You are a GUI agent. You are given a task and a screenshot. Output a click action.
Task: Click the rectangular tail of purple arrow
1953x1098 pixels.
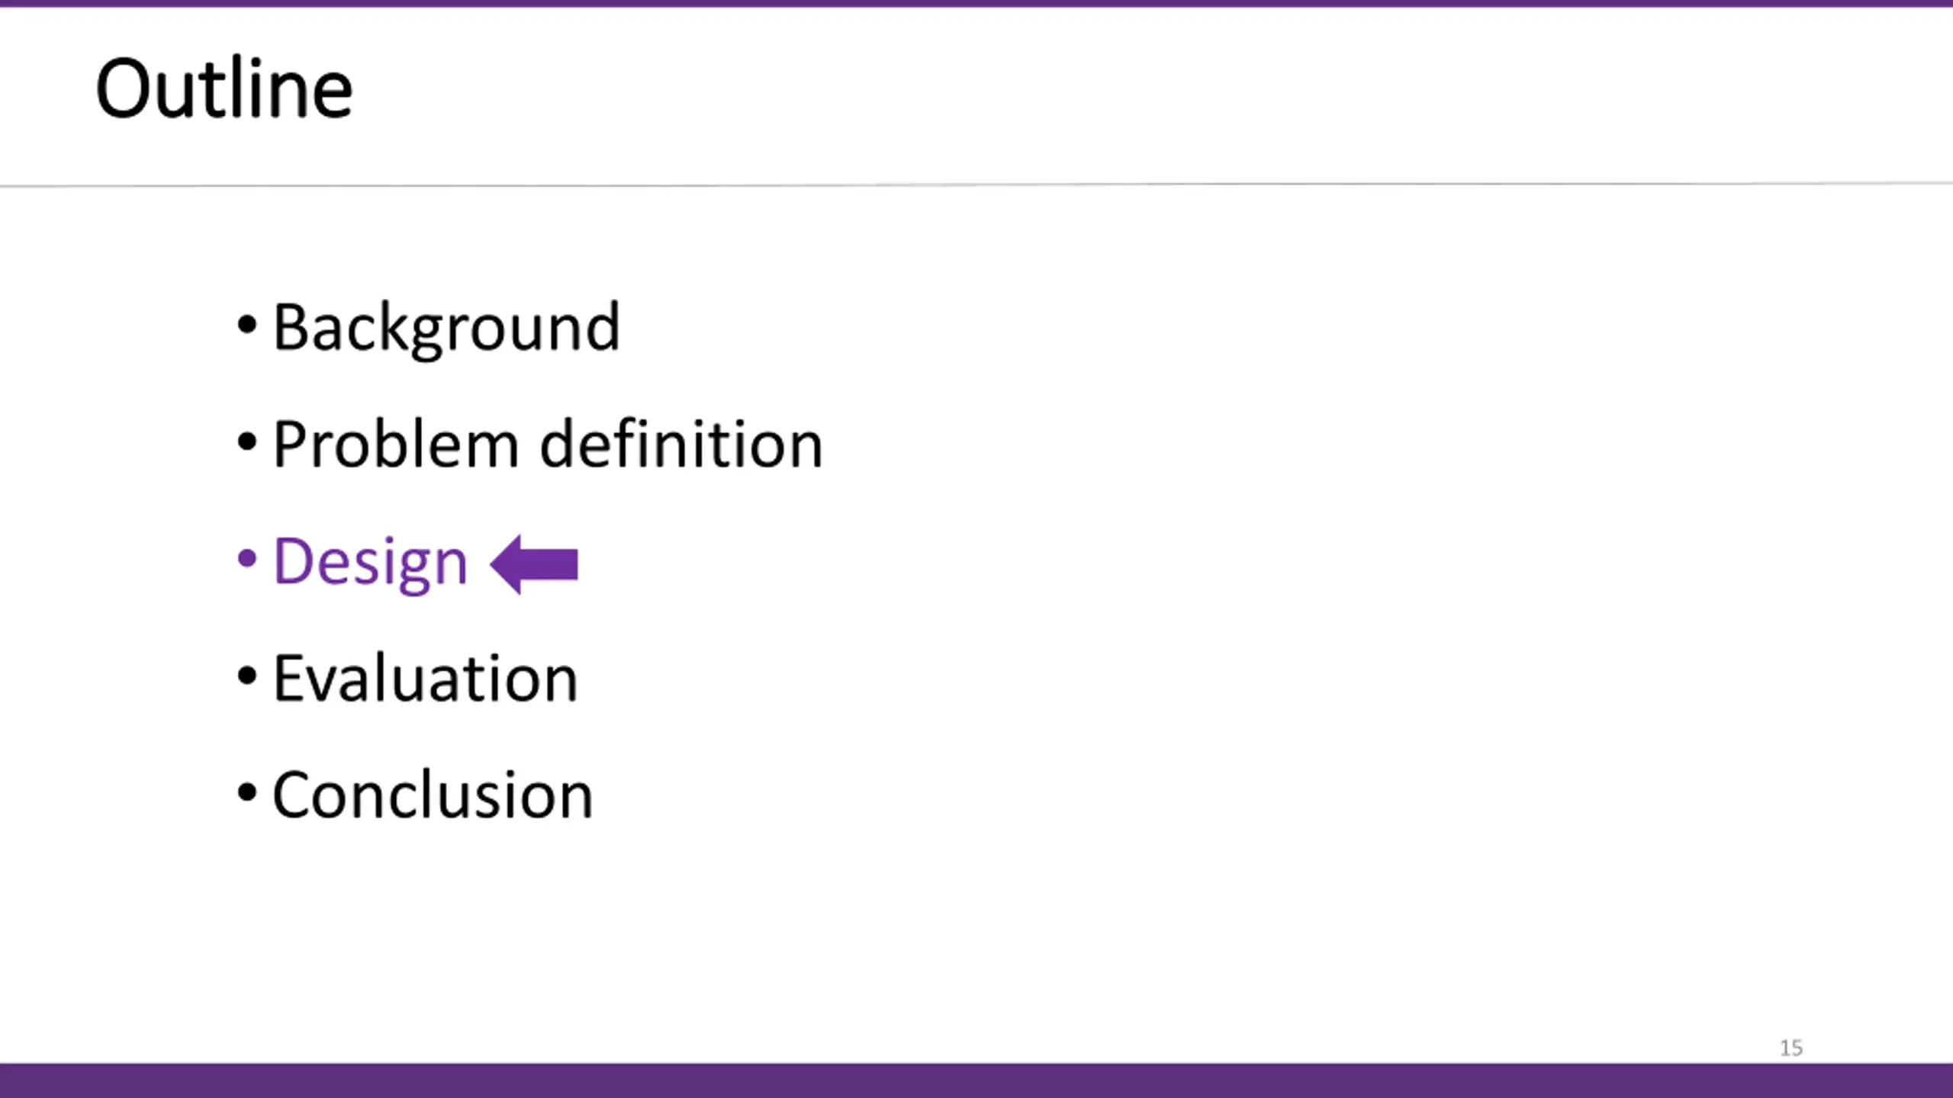pyautogui.click(x=549, y=564)
